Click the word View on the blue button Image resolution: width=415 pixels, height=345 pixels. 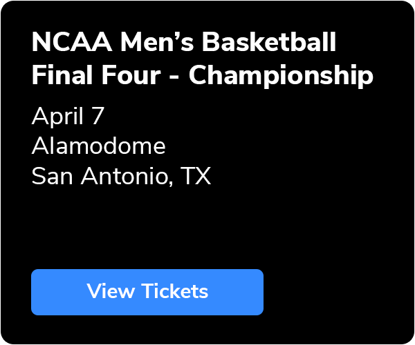111,291
